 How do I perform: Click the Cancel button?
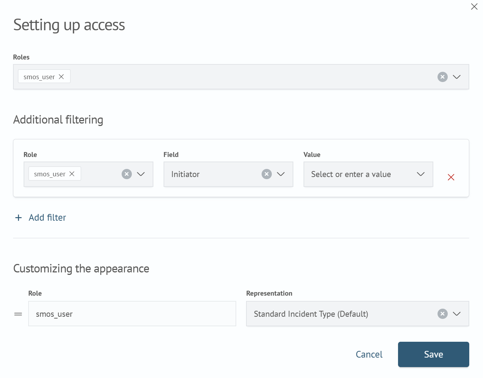[369, 354]
